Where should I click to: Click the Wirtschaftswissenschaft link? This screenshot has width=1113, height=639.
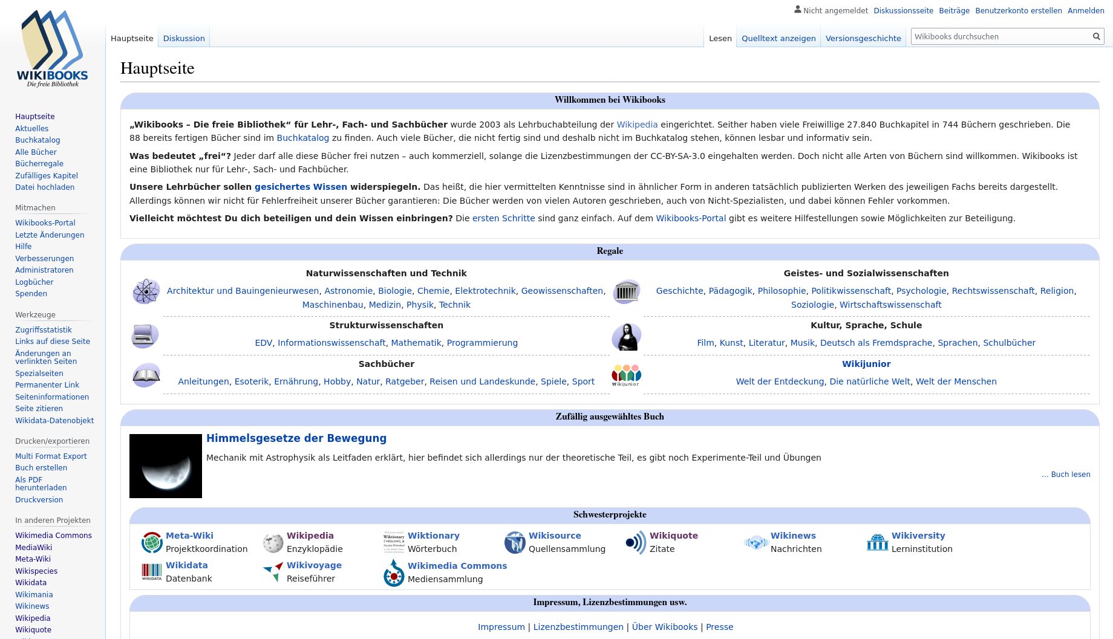pyautogui.click(x=890, y=305)
